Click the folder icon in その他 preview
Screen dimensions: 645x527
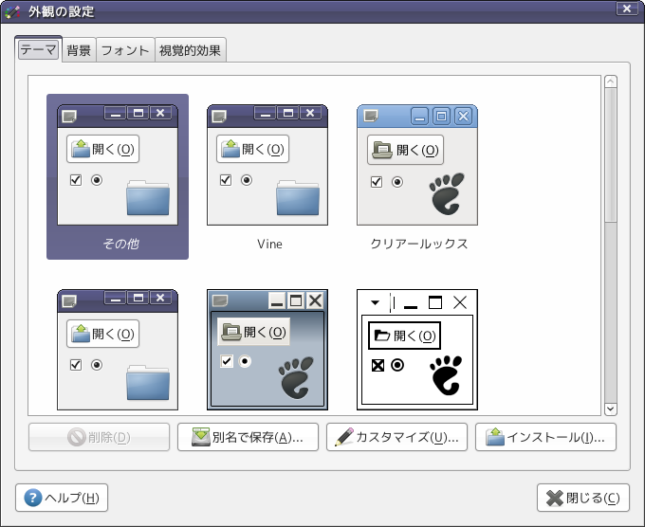[148, 198]
